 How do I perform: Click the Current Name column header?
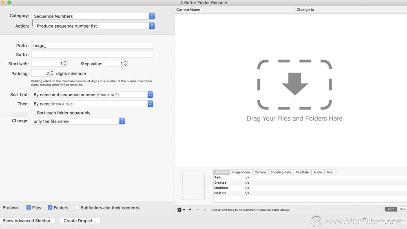pyautogui.click(x=235, y=10)
